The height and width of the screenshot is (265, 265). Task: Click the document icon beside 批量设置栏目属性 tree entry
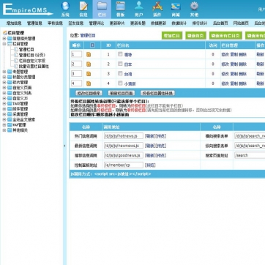click(16, 66)
